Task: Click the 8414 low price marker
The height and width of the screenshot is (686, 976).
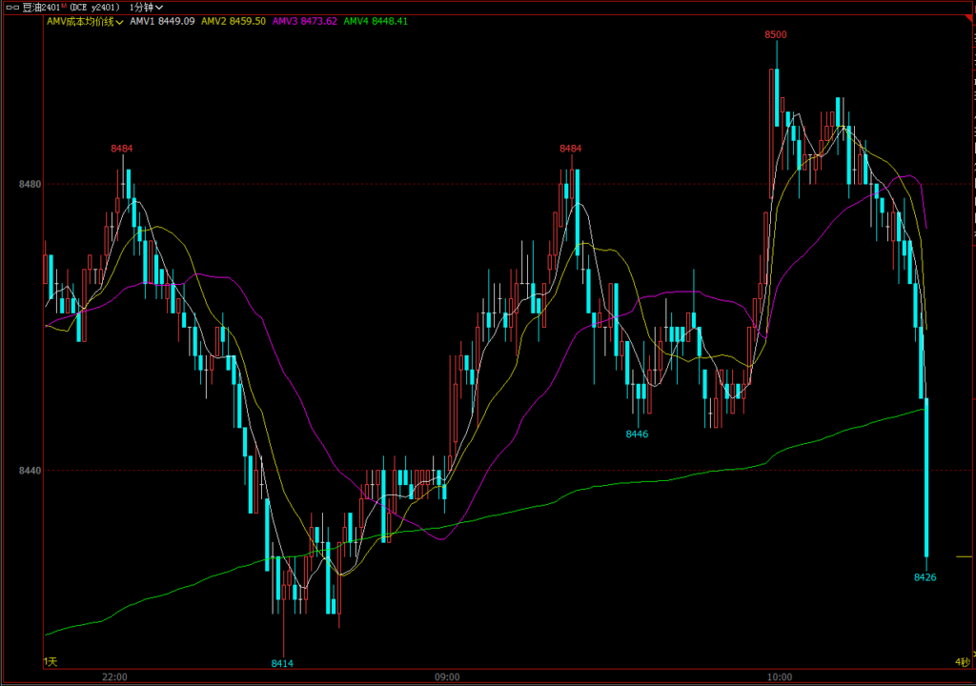Action: 282,663
